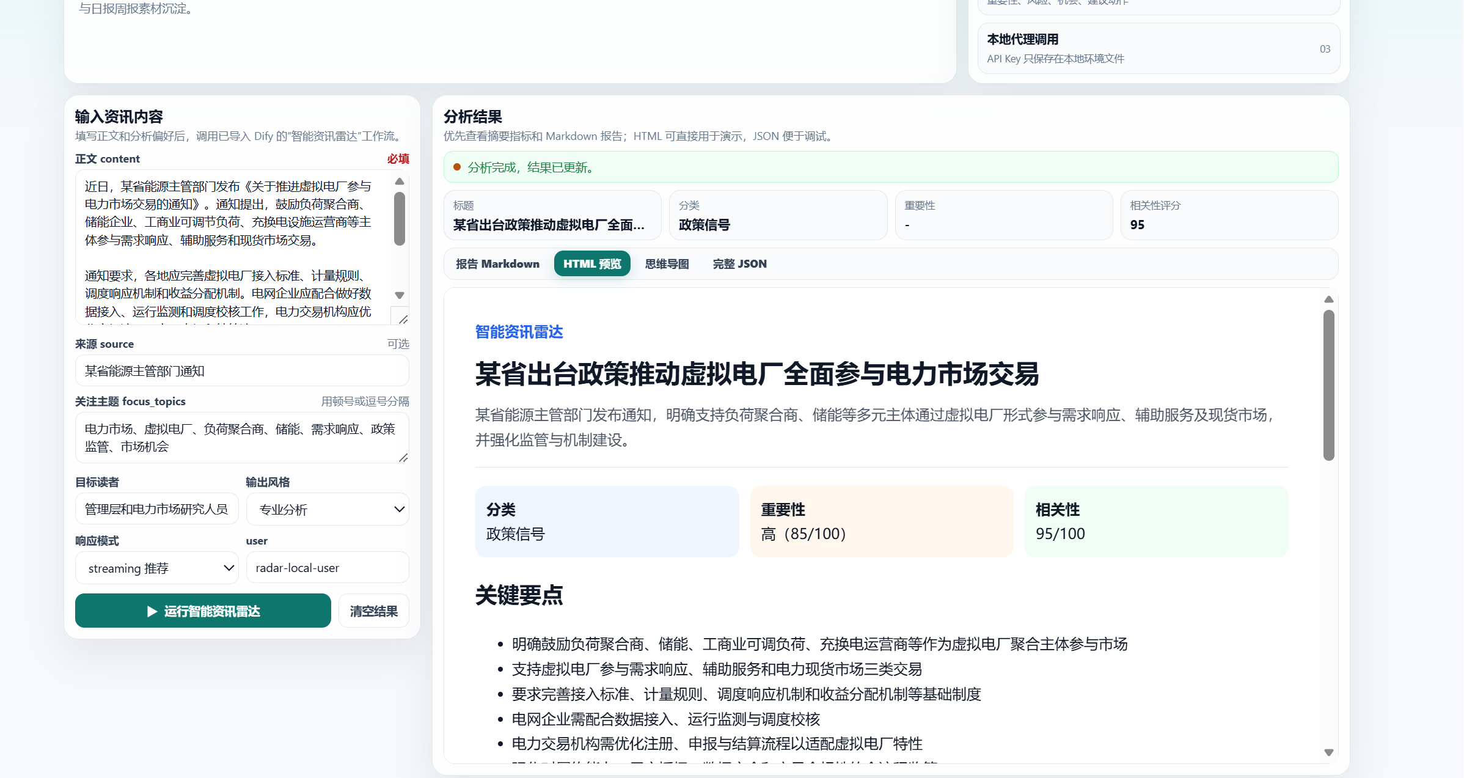1464x778 pixels.
Task: Open the 响应模式 streaming 推荐 dropdown
Action: [156, 568]
